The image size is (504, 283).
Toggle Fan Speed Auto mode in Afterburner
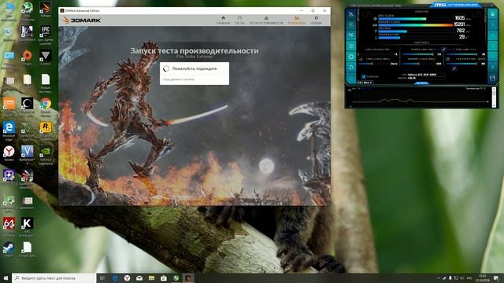pos(482,59)
